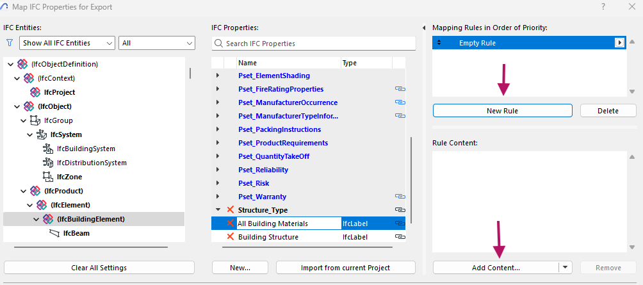This screenshot has width=643, height=285.
Task: Select the Empty Rule entry
Action: click(x=525, y=43)
